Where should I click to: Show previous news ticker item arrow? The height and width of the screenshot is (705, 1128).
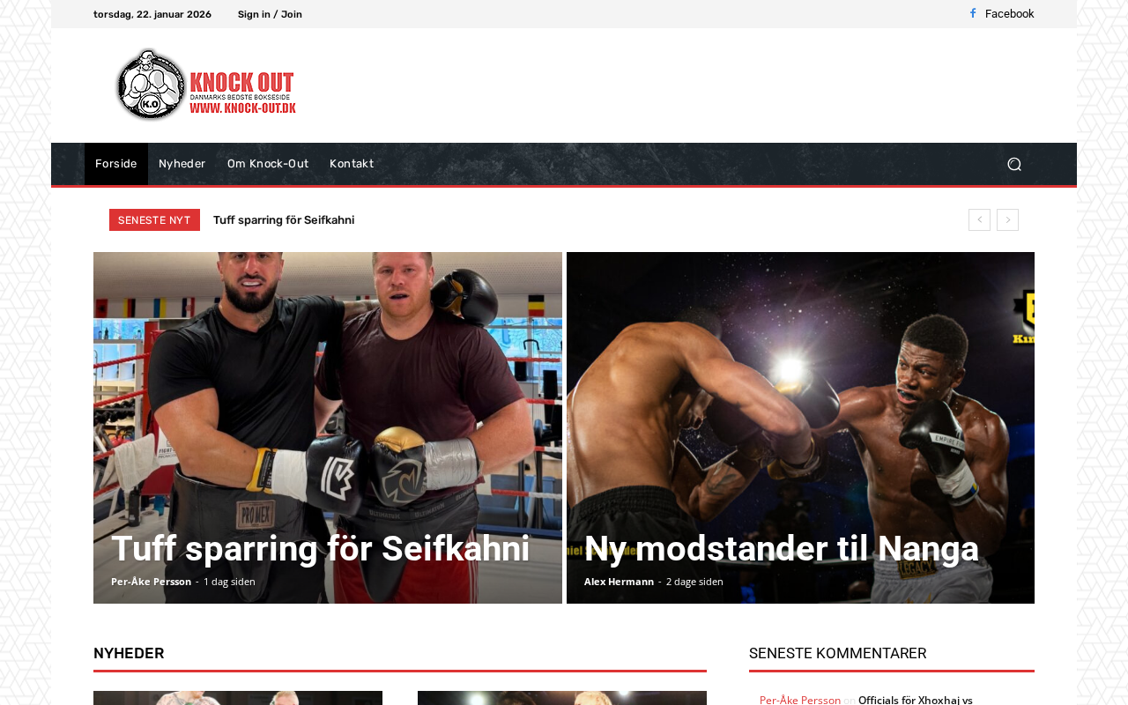[x=979, y=219]
